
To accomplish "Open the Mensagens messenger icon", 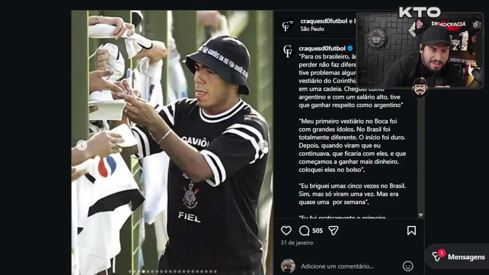I will coord(437,257).
